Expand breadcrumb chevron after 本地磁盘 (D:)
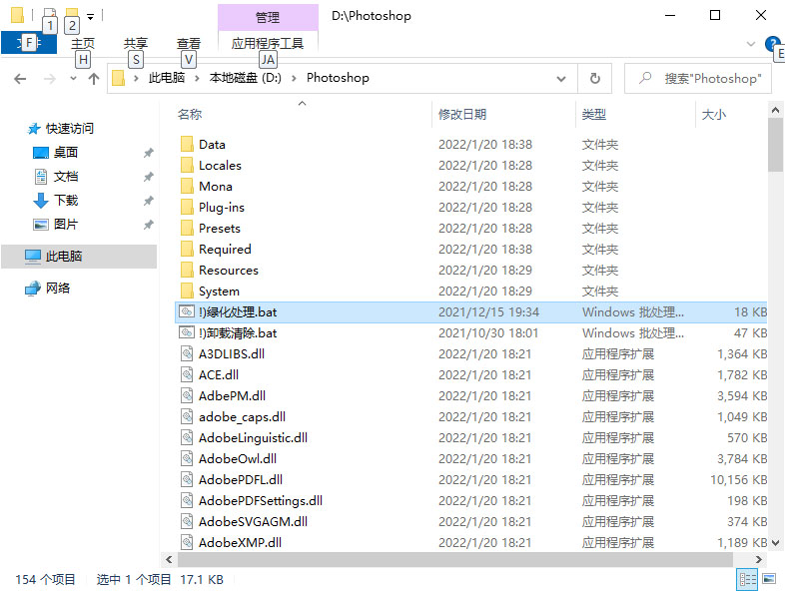Image resolution: width=785 pixels, height=592 pixels. point(294,79)
